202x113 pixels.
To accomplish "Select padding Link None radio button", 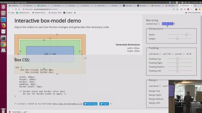I will (160, 54).
